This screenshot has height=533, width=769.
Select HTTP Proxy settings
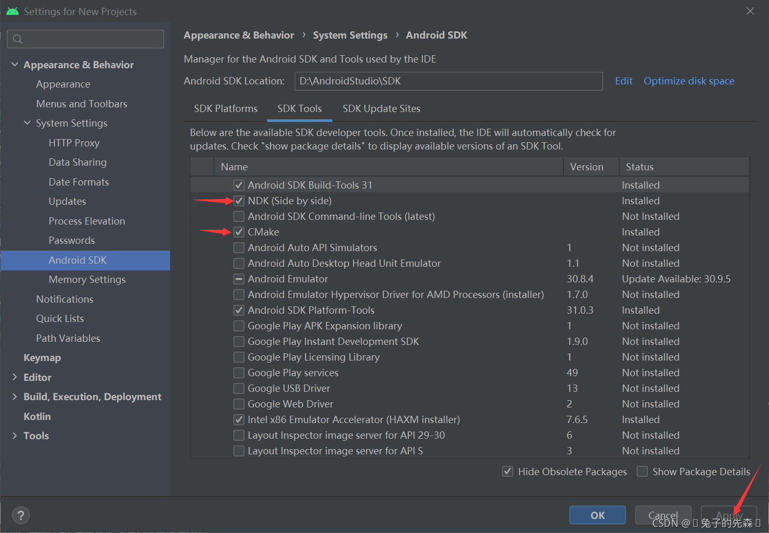coord(74,143)
